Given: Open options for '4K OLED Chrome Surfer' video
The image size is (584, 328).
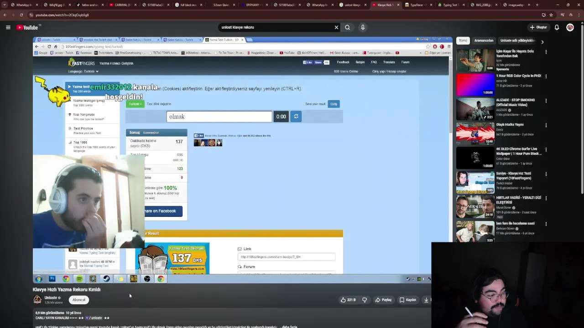Looking at the screenshot, I should pyautogui.click(x=546, y=149).
